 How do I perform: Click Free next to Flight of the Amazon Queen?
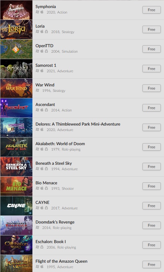(151, 265)
